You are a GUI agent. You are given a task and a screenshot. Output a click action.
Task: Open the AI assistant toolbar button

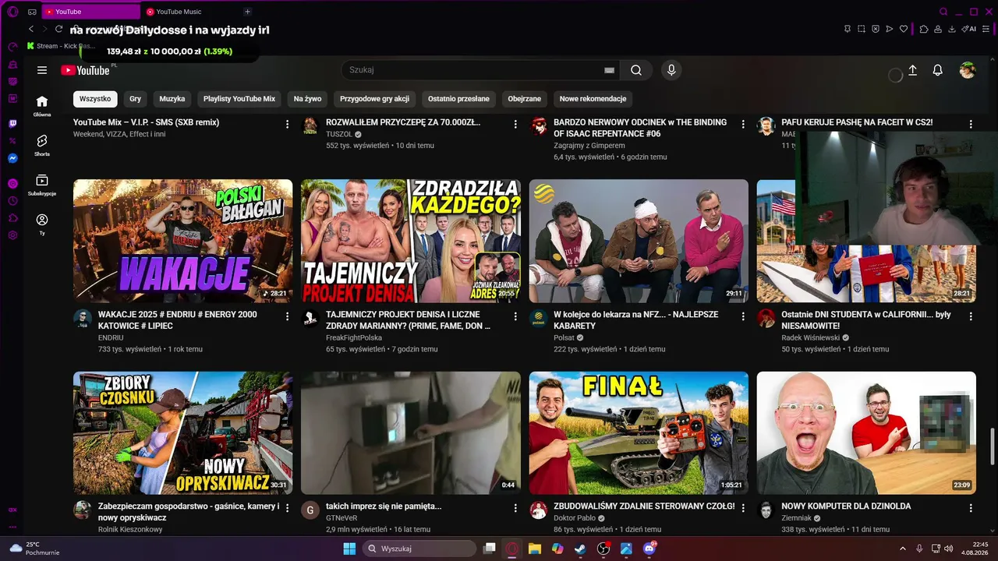coord(969,29)
